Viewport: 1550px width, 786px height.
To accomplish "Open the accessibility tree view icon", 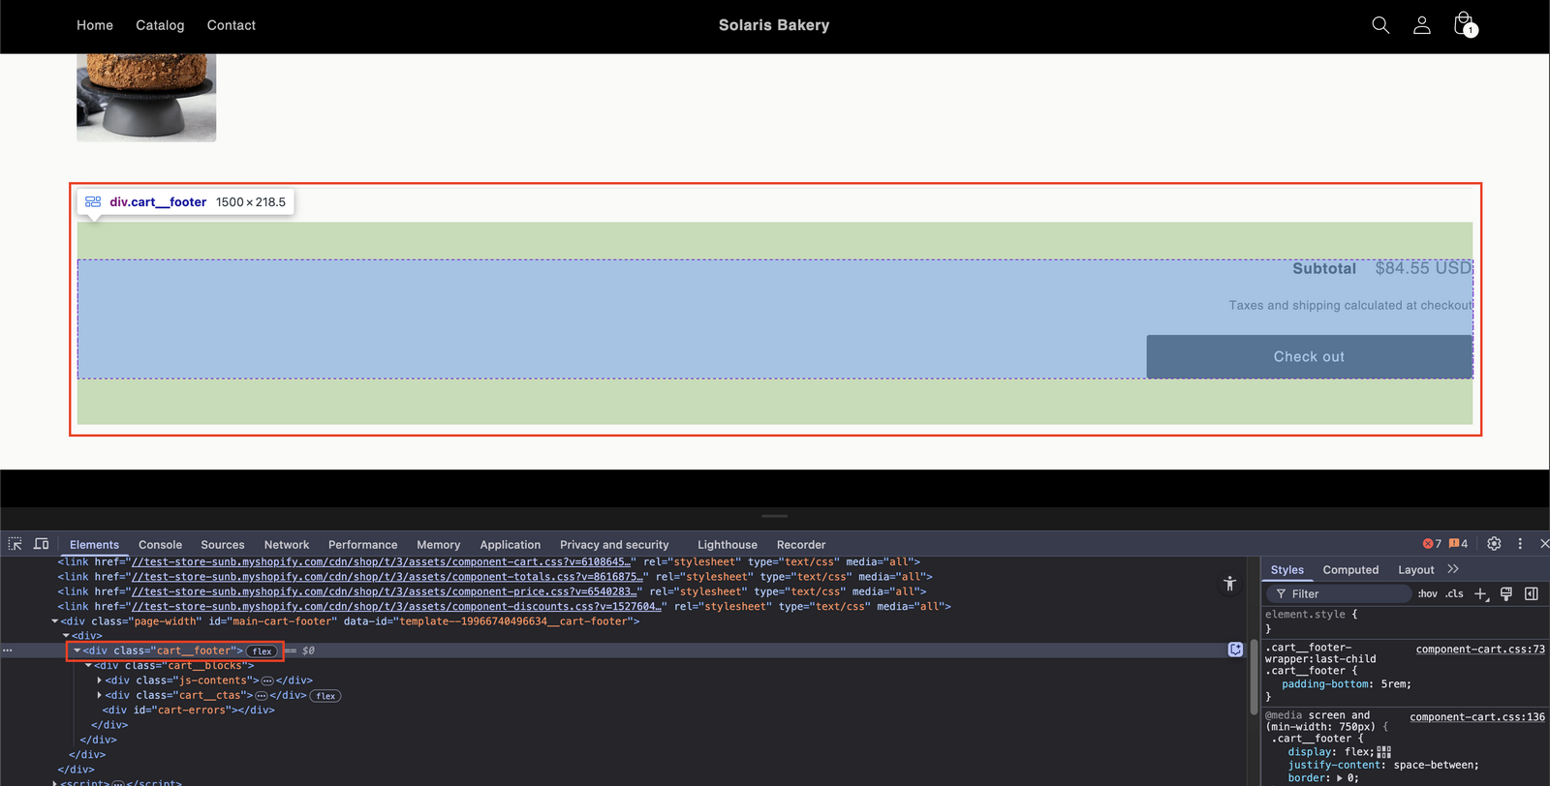I will pyautogui.click(x=1229, y=584).
